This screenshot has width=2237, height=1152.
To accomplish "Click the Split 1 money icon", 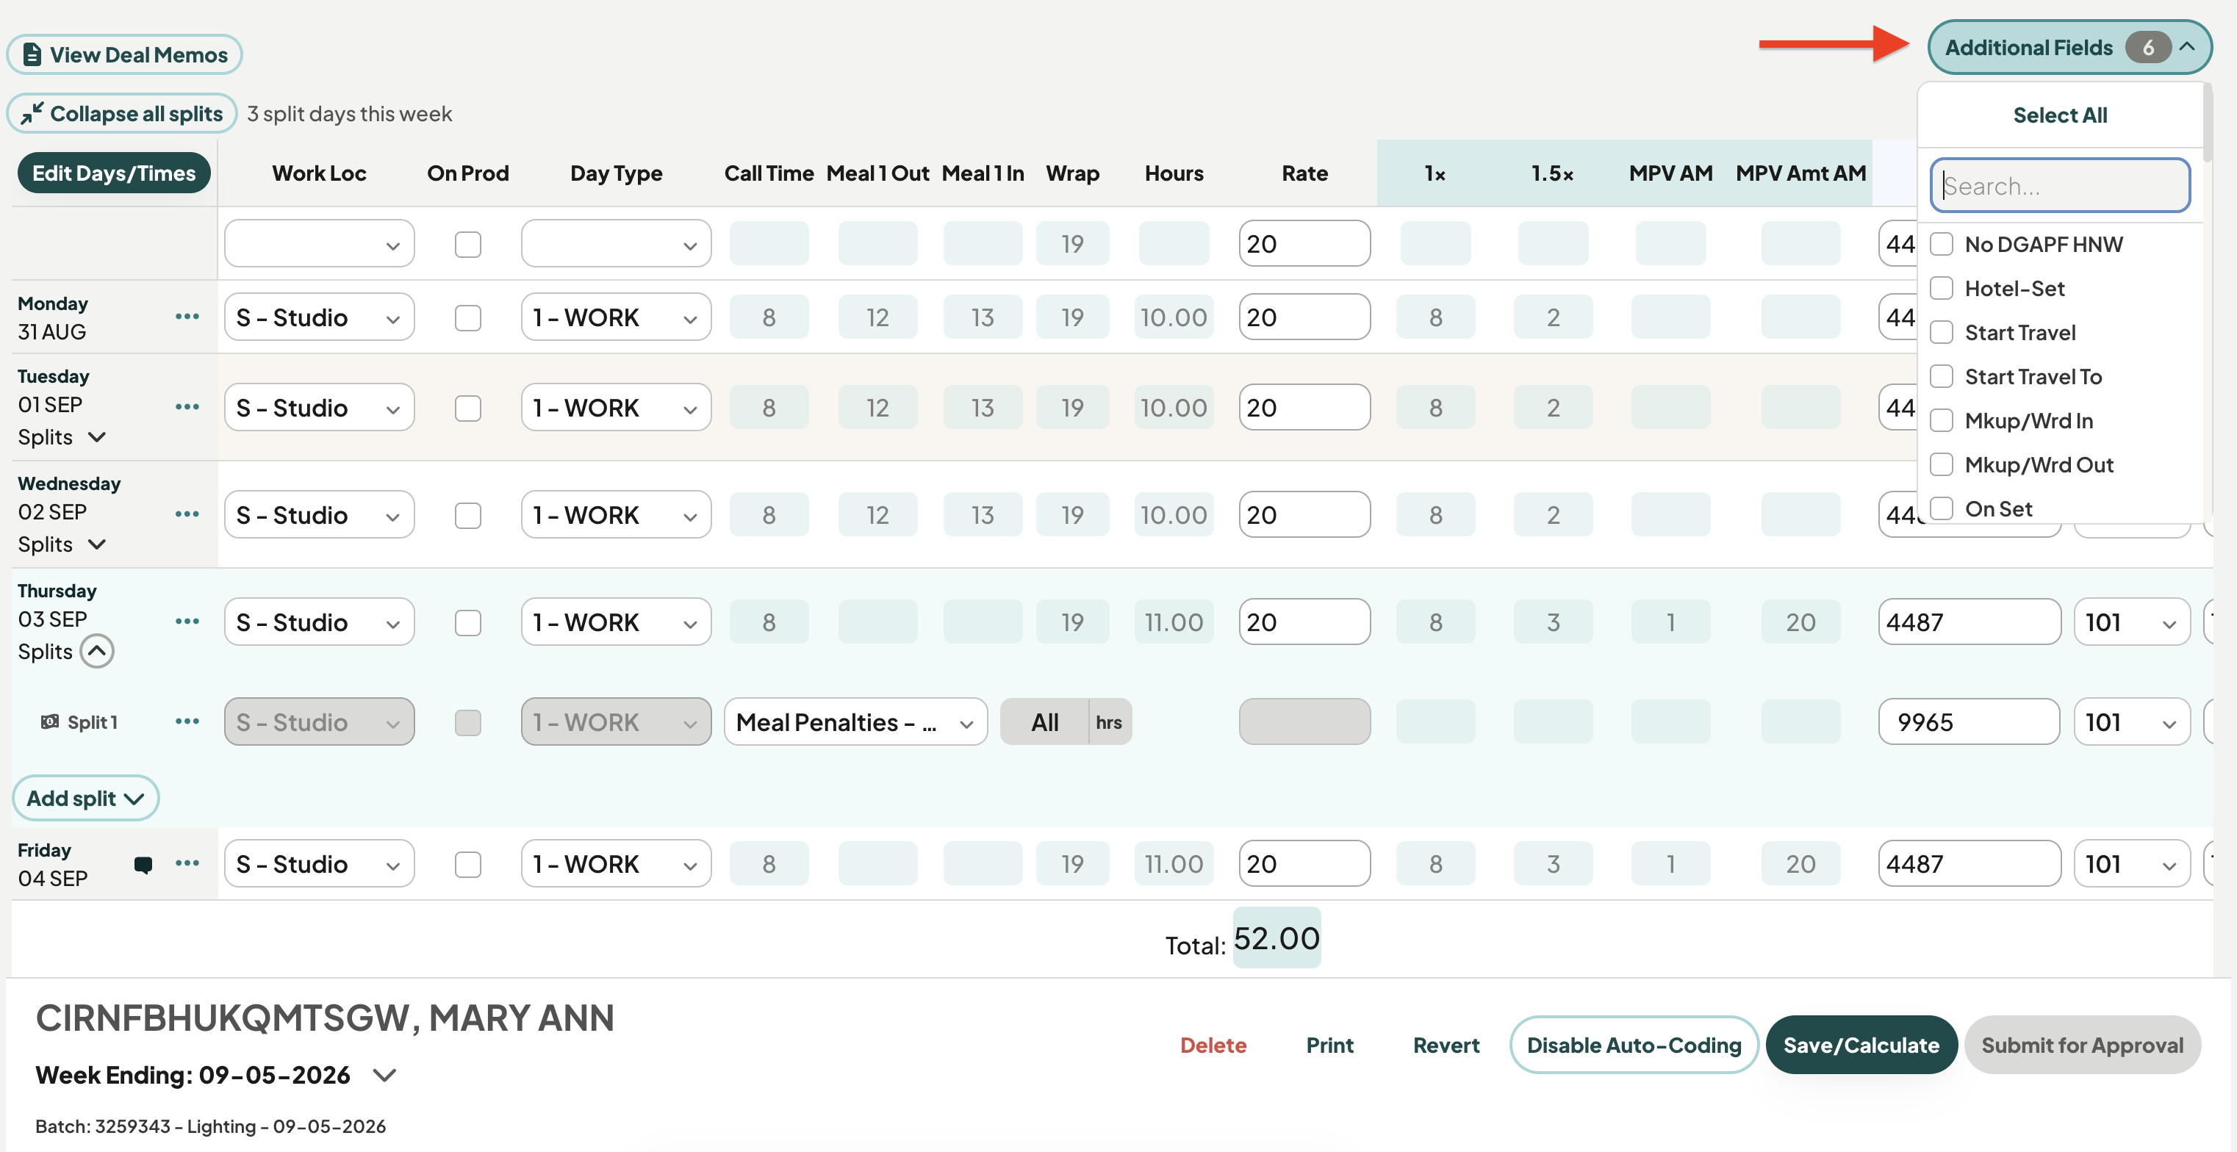I will [51, 721].
